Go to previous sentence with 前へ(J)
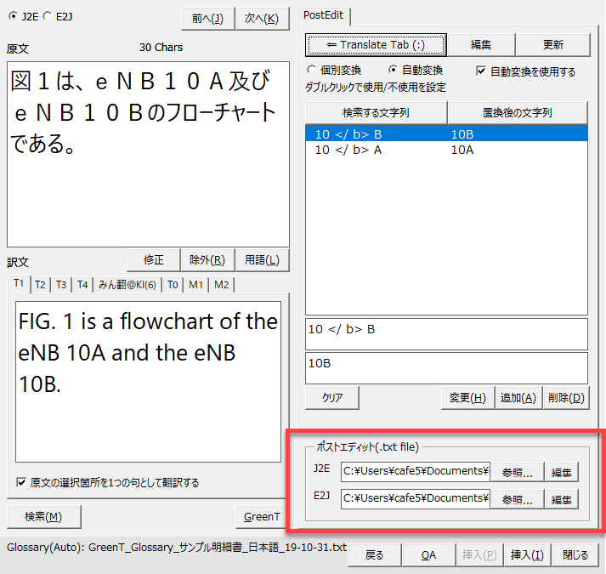 (207, 18)
